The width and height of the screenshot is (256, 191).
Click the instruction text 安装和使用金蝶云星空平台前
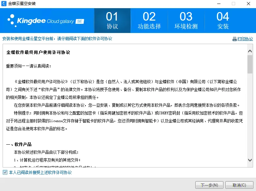coord(28,39)
